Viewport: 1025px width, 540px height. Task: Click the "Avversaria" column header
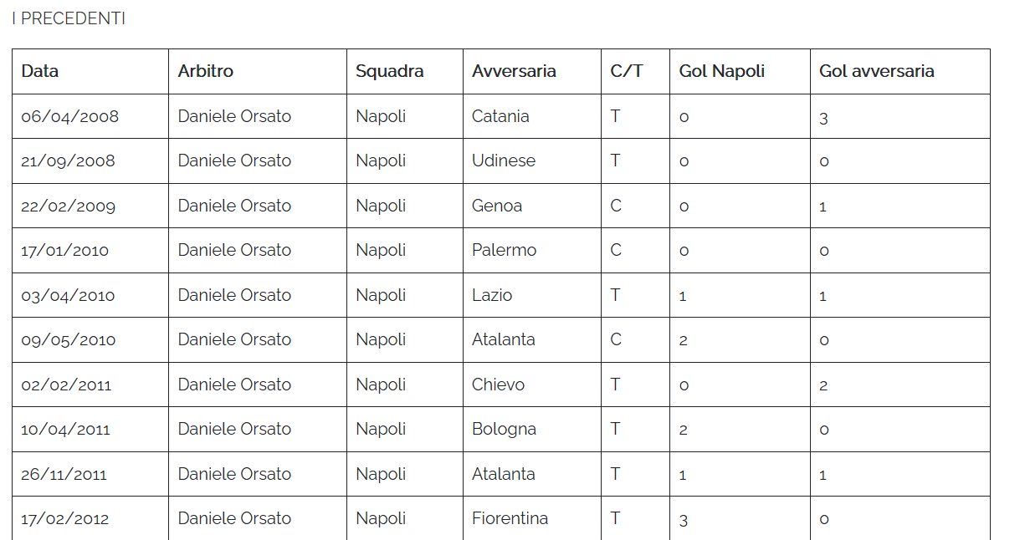pyautogui.click(x=514, y=71)
